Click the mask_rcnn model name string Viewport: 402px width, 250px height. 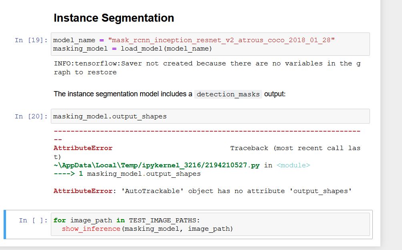click(x=222, y=40)
